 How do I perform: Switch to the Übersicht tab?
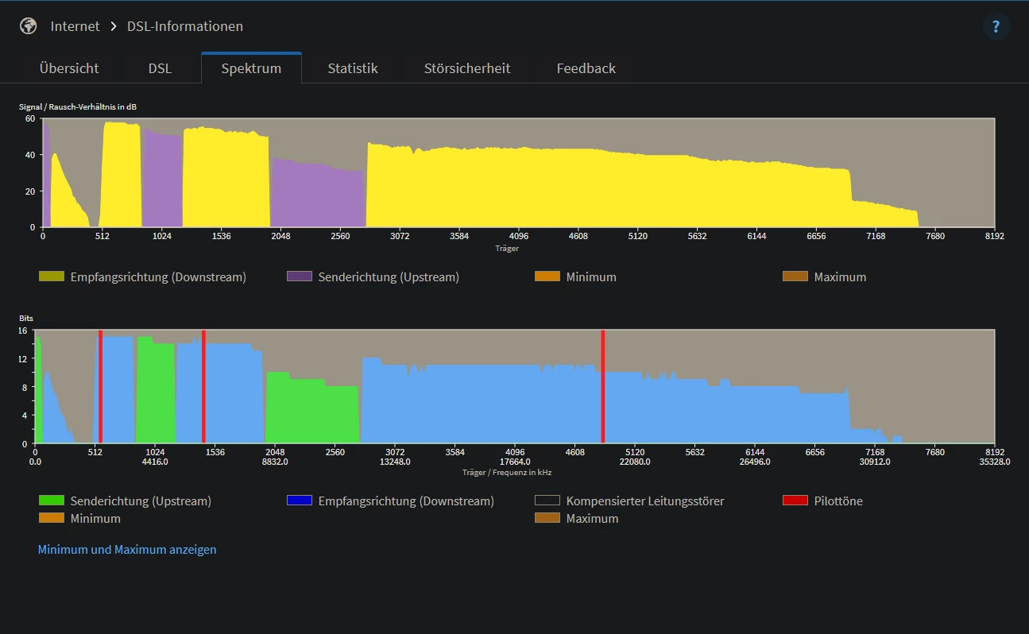(69, 68)
